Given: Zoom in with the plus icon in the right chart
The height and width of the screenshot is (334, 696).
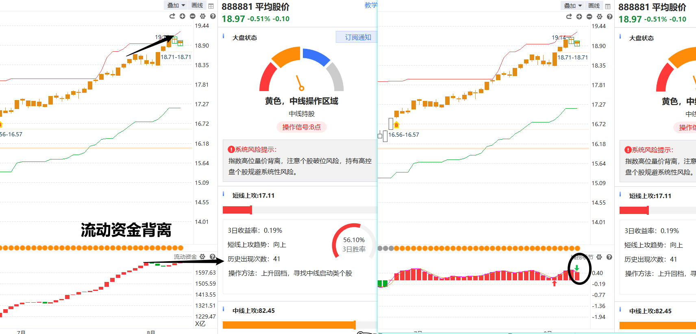Looking at the screenshot, I should pos(579,17).
